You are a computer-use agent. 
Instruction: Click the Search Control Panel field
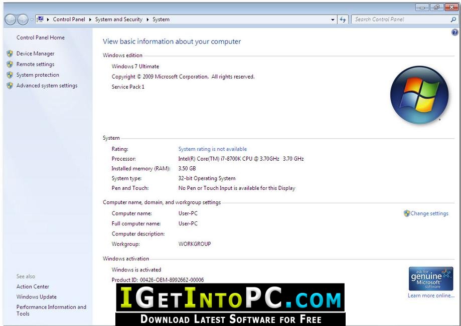pyautogui.click(x=401, y=20)
